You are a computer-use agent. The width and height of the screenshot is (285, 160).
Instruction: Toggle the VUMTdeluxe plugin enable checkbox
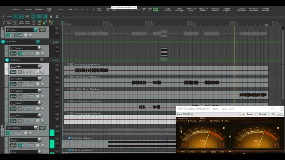pyautogui.click(x=282, y=114)
